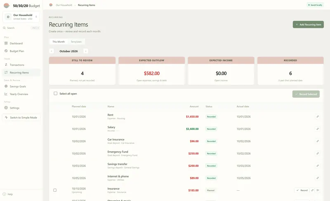Go to the previous month arrow
Screen dimensions: 330x201
(x=51, y=51)
